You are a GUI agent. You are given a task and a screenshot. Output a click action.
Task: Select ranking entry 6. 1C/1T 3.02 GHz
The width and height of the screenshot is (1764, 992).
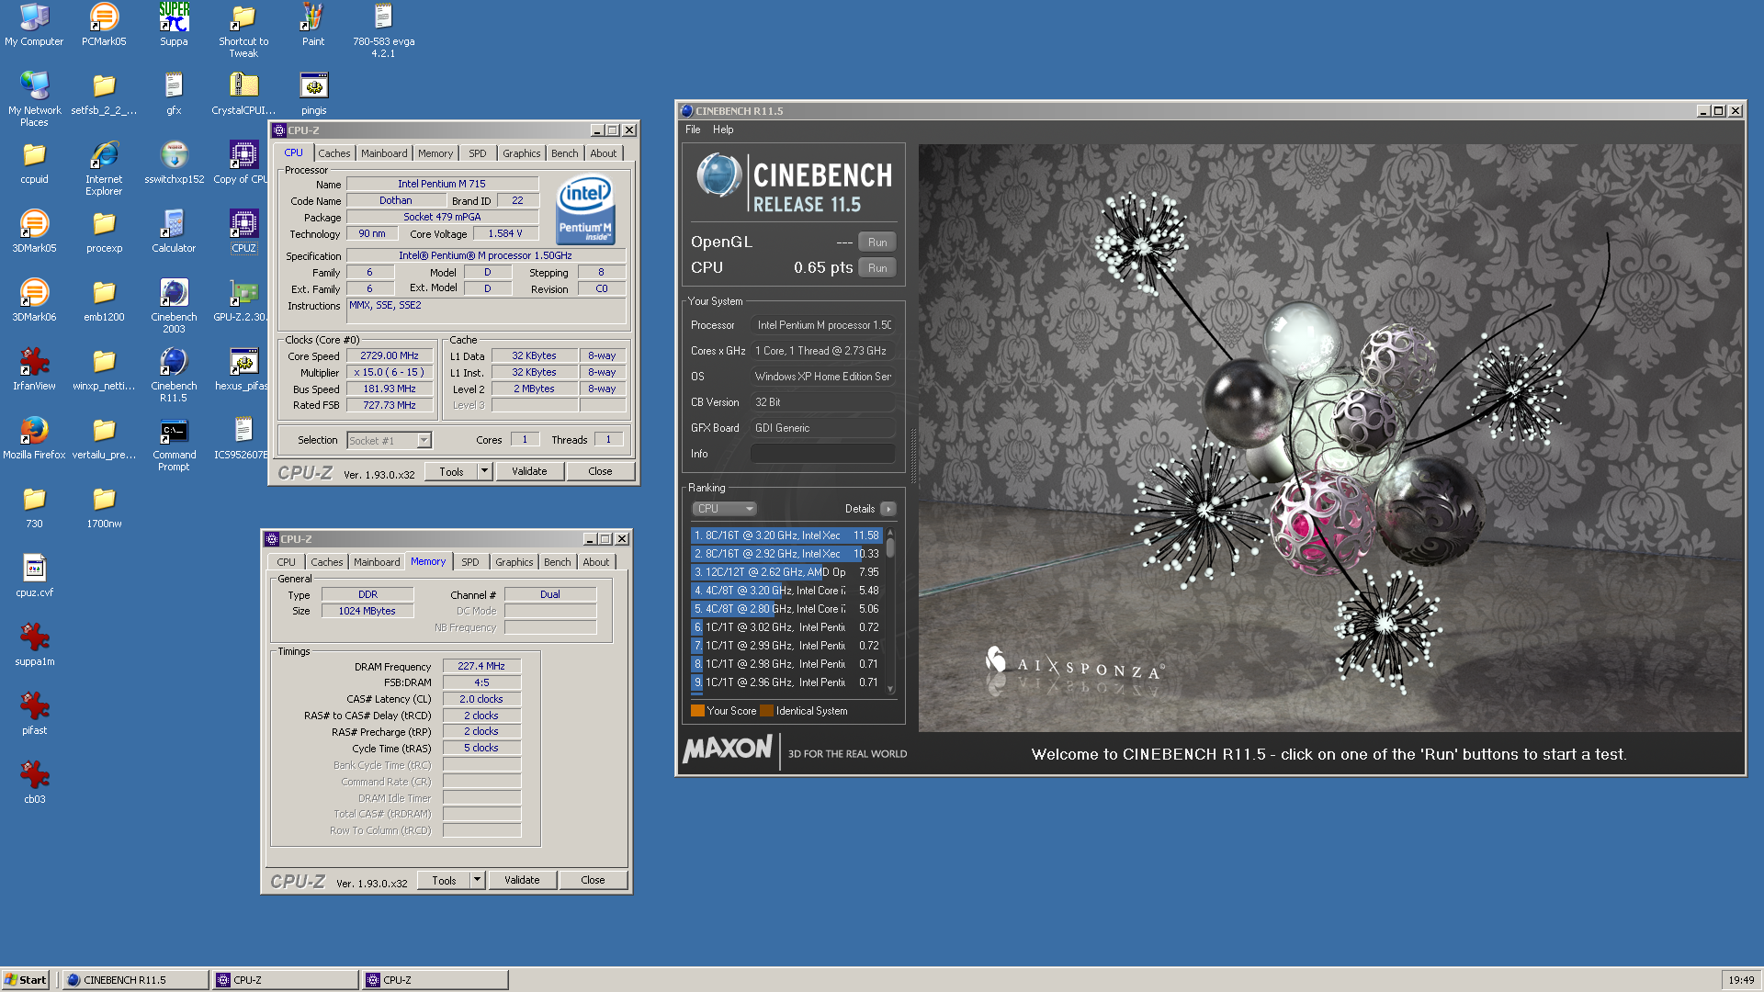tap(786, 627)
